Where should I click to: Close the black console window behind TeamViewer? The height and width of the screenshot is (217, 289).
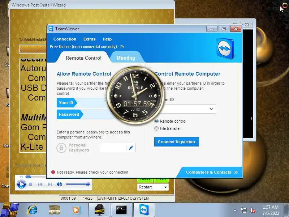247,25
